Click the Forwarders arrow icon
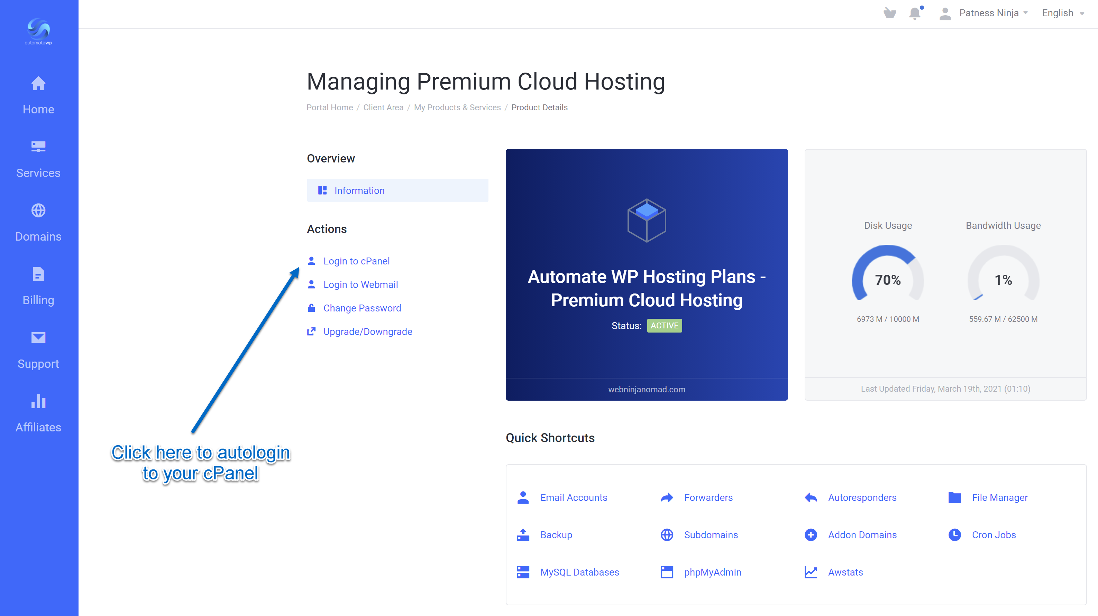This screenshot has height=616, width=1098. coord(667,497)
